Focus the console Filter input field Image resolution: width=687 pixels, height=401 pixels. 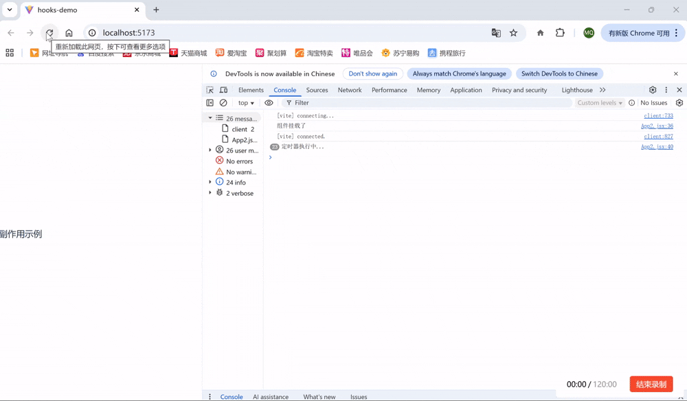click(x=427, y=102)
